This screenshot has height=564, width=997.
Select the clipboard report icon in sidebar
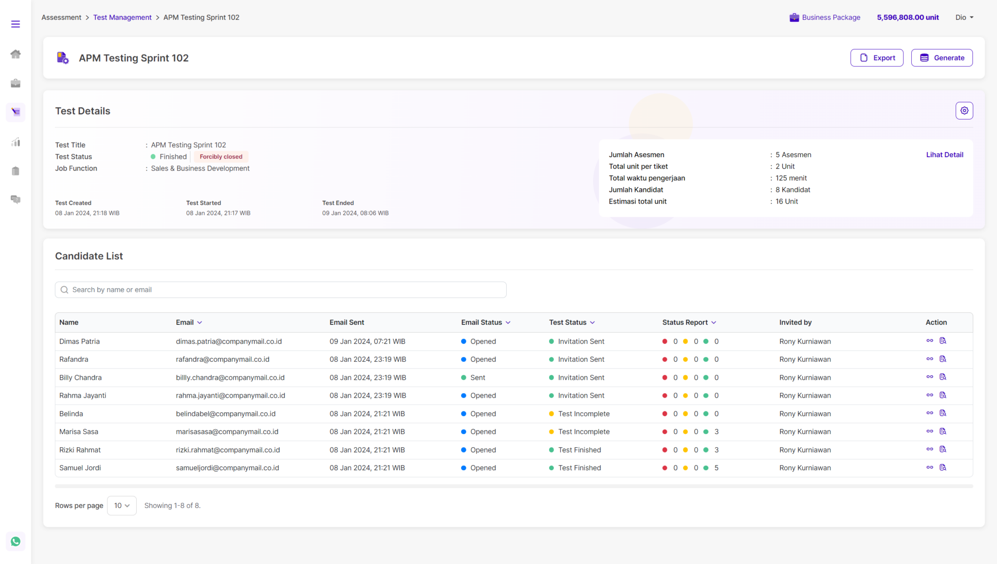16,171
